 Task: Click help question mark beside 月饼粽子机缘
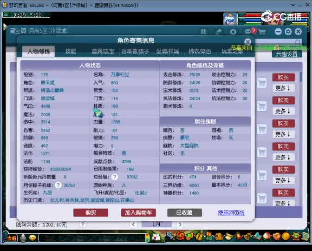tap(58, 185)
